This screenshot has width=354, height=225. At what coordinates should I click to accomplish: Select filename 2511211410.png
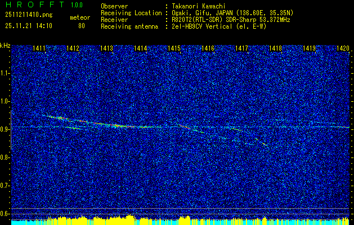(29, 15)
